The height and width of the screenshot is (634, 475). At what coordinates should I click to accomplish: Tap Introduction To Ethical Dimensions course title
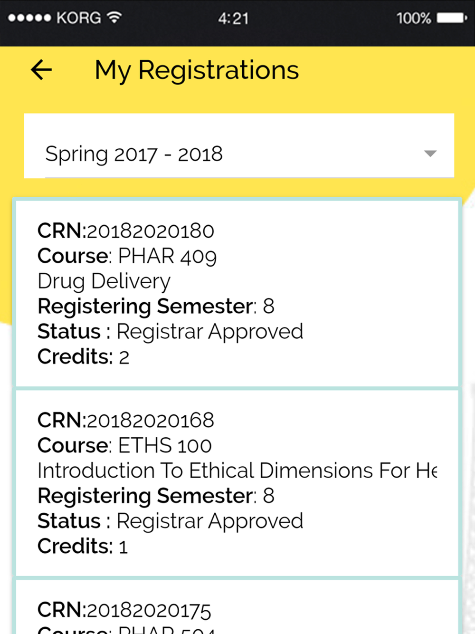(237, 471)
